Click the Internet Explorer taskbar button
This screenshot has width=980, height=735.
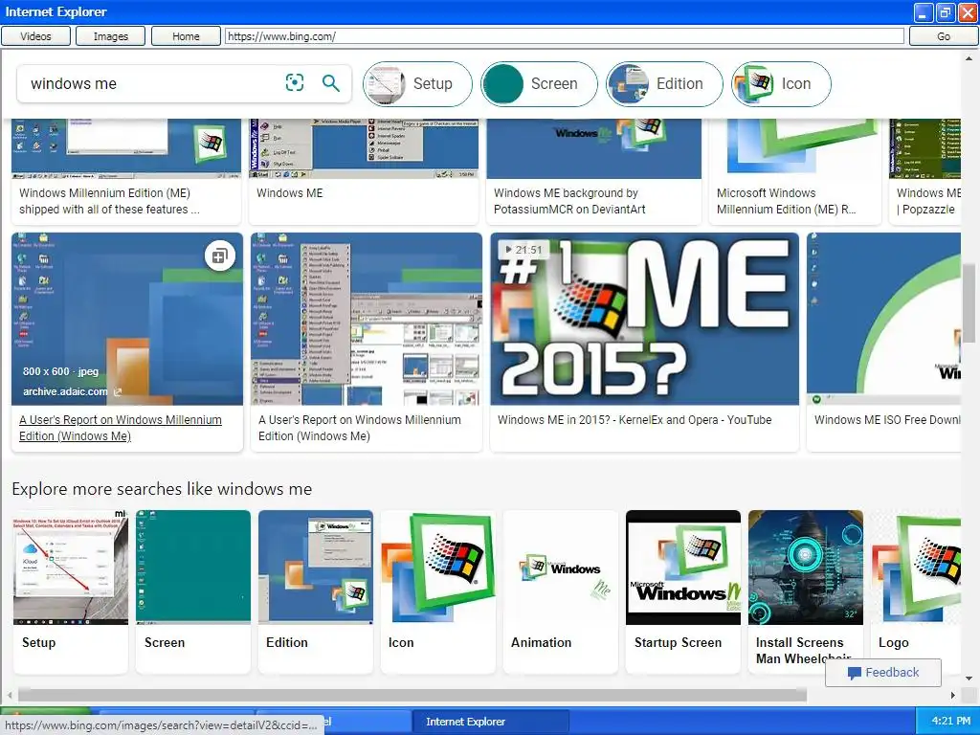click(x=491, y=722)
